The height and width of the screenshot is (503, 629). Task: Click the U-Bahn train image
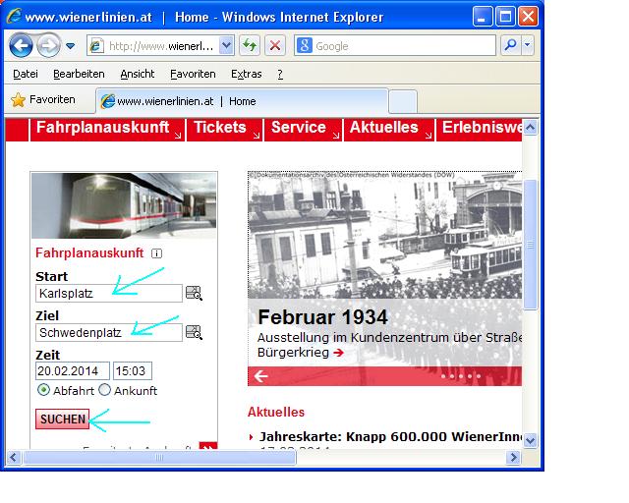(124, 205)
